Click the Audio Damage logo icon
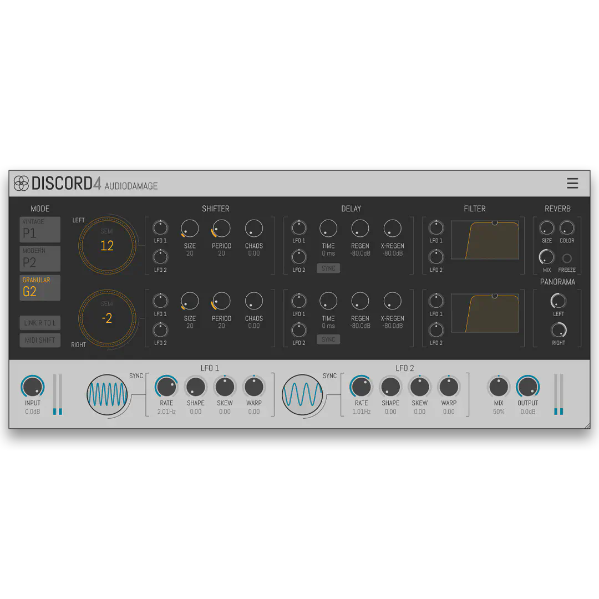The height and width of the screenshot is (599, 599). (21, 183)
